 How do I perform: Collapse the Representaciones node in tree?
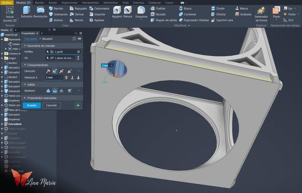tap(2, 39)
